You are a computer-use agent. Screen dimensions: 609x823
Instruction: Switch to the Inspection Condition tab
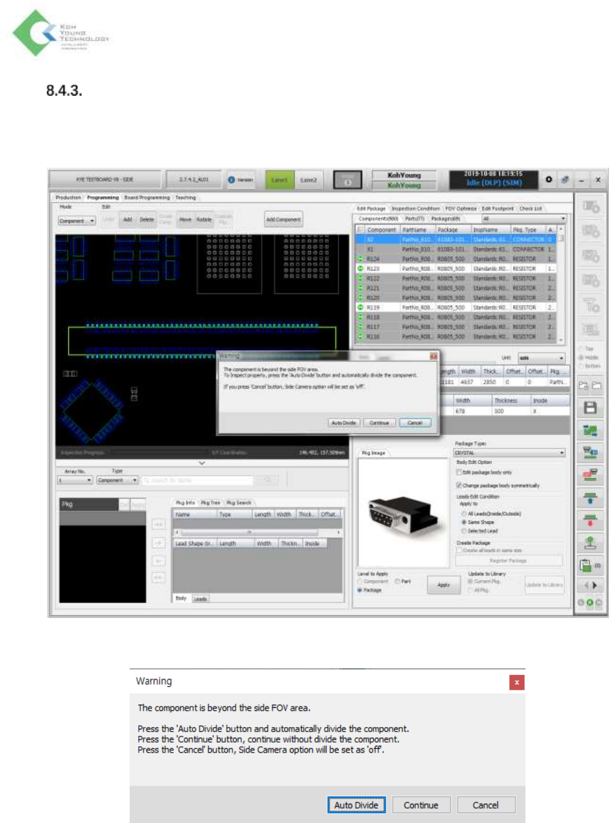pos(415,209)
